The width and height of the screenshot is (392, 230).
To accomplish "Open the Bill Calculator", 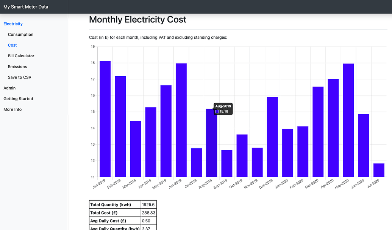I will click(21, 56).
